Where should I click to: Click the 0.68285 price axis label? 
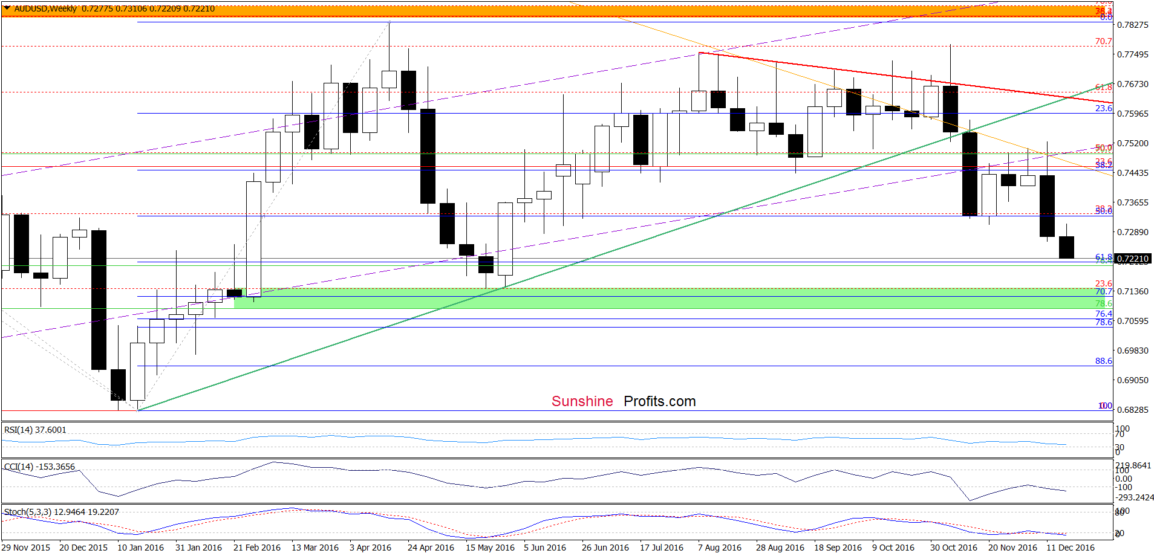click(1132, 410)
